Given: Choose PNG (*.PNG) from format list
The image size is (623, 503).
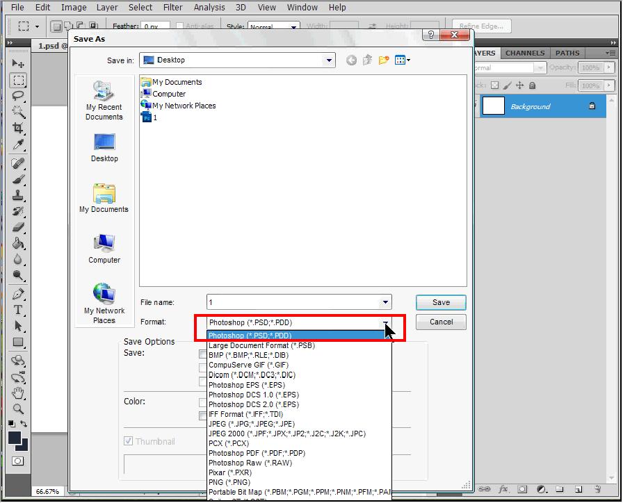Looking at the screenshot, I should [229, 482].
